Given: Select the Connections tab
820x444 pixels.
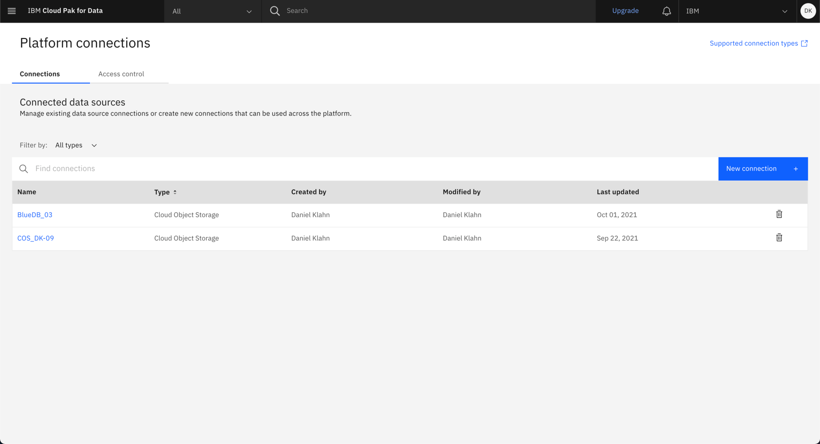Looking at the screenshot, I should pos(40,74).
